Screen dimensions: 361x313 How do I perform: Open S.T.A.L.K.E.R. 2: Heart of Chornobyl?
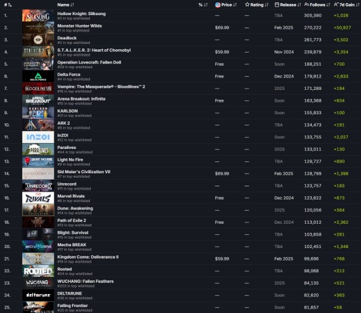tap(94, 50)
